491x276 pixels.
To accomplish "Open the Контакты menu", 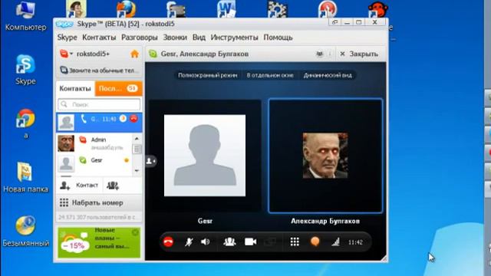I will click(x=99, y=38).
